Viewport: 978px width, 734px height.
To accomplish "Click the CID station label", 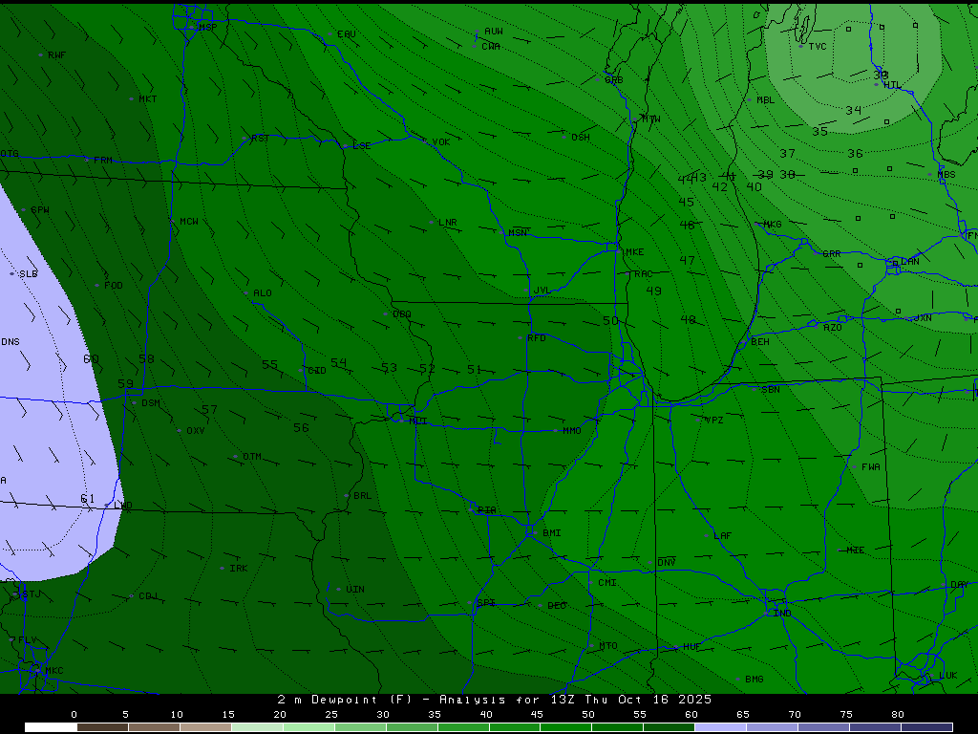I will coord(317,370).
